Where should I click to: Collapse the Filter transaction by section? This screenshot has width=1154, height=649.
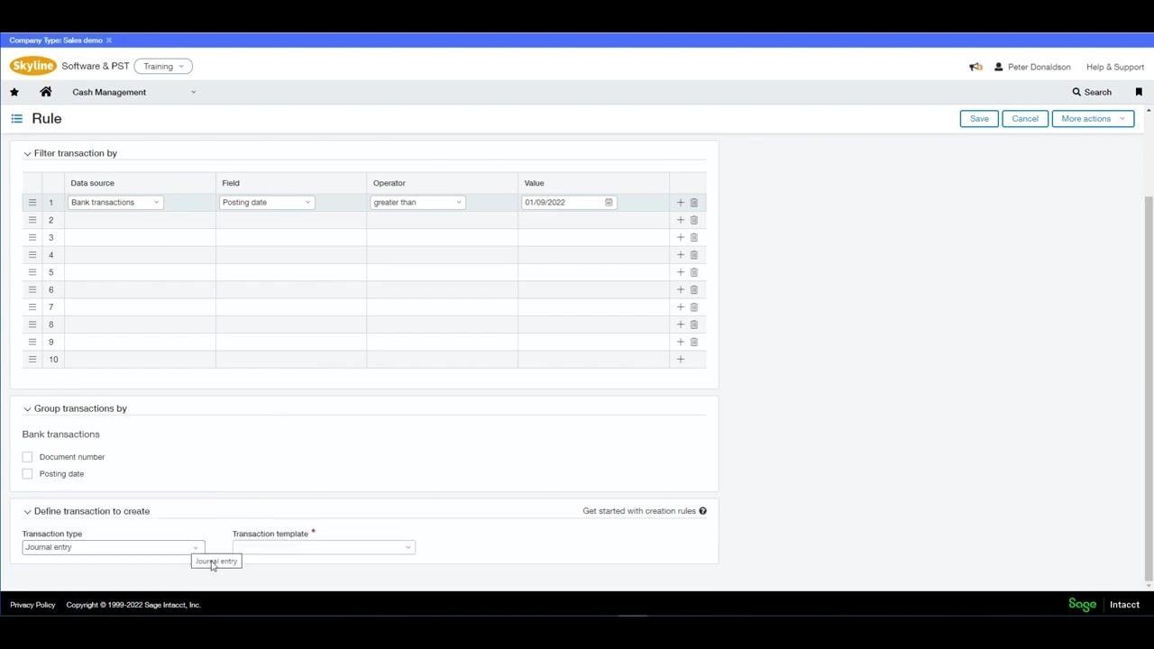(27, 154)
